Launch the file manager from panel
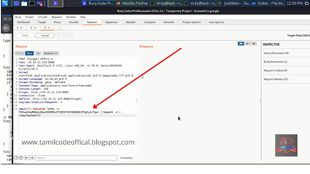The height and width of the screenshot is (174, 310). (24, 3)
